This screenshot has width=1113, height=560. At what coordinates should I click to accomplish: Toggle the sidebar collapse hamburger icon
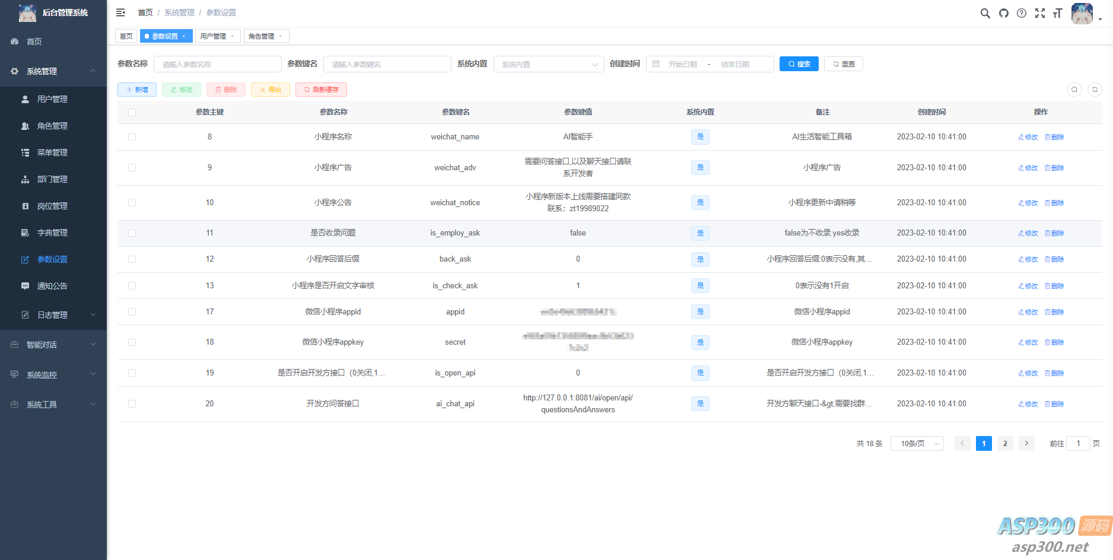click(120, 12)
